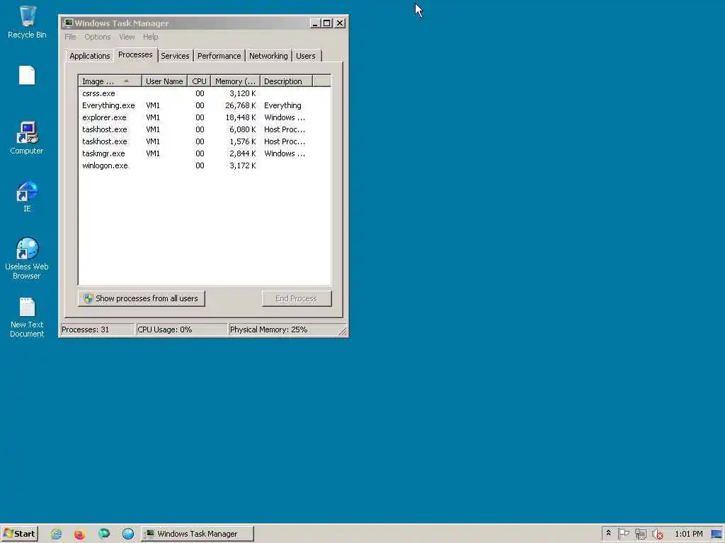Viewport: 725px width, 543px height.
Task: Click the Everything description cell
Action: [x=282, y=105]
